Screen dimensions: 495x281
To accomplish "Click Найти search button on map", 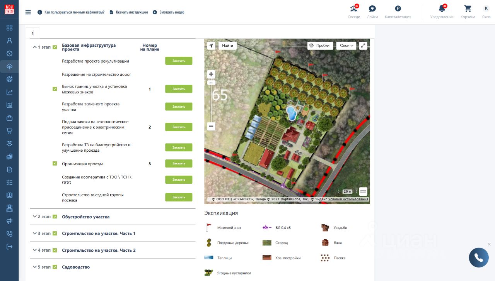I will (x=228, y=46).
